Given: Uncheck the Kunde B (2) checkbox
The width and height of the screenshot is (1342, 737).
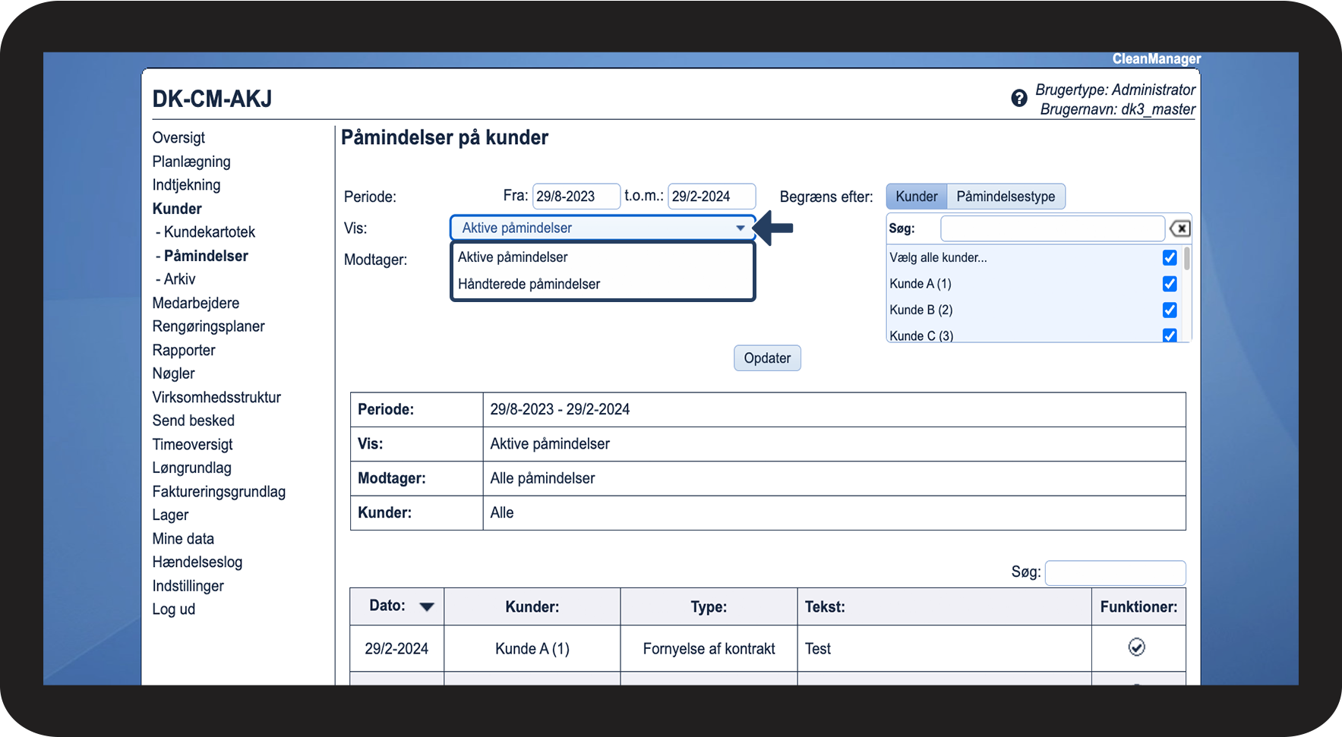Looking at the screenshot, I should click(x=1170, y=310).
